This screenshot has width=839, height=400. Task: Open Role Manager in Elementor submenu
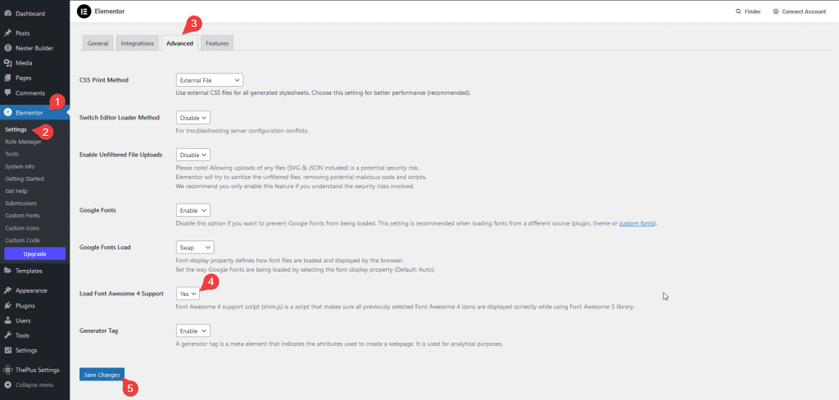tap(23, 142)
